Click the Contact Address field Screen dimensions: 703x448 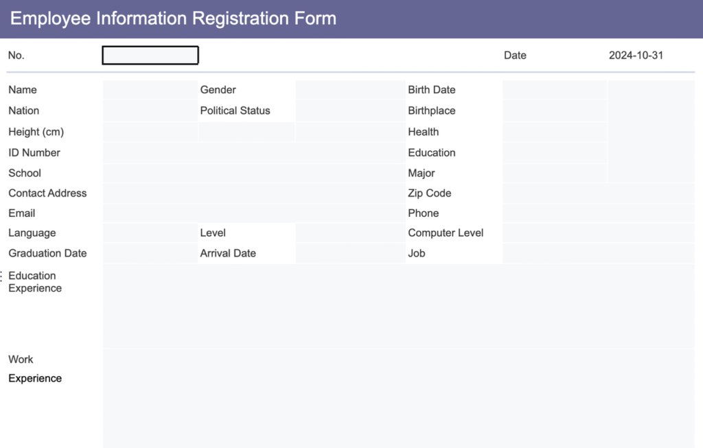[x=254, y=193]
